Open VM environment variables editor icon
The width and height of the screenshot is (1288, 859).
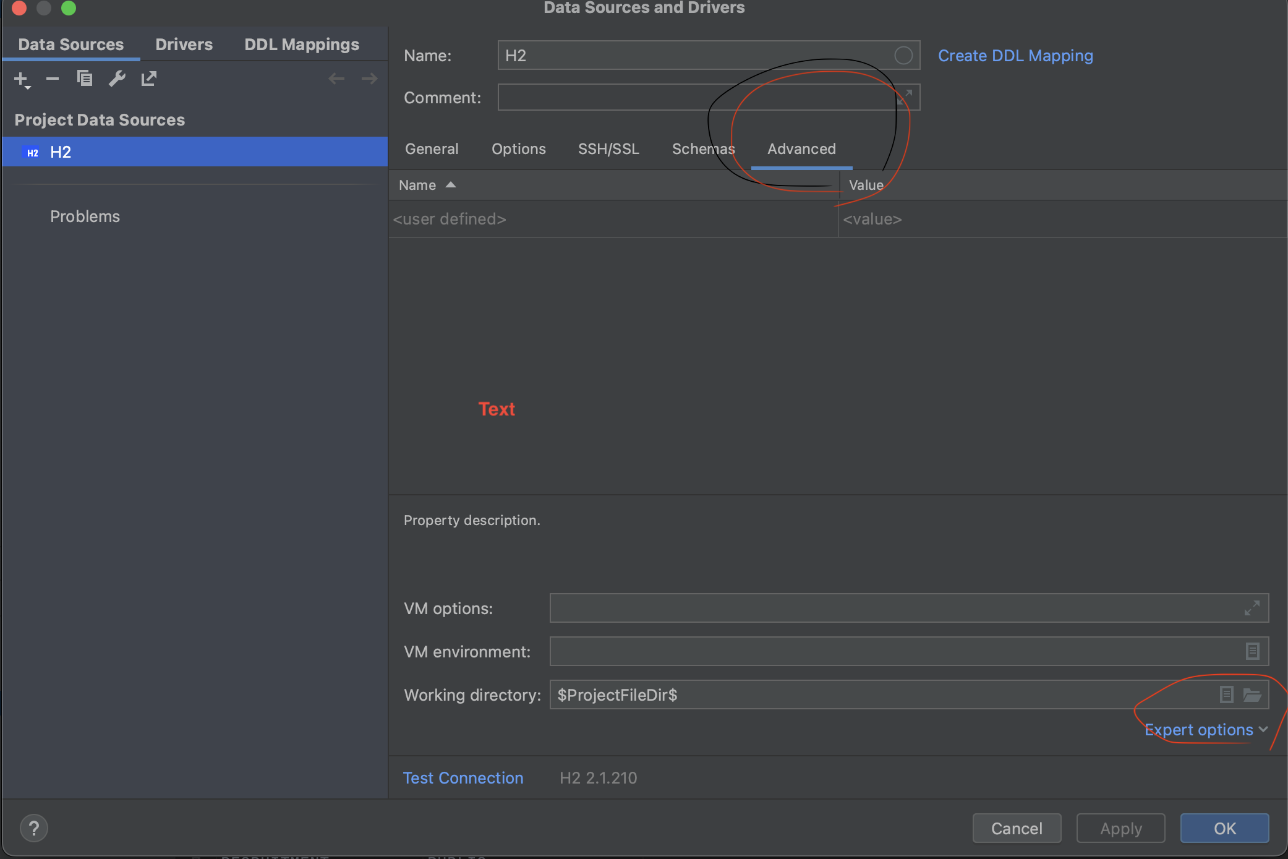tap(1252, 651)
